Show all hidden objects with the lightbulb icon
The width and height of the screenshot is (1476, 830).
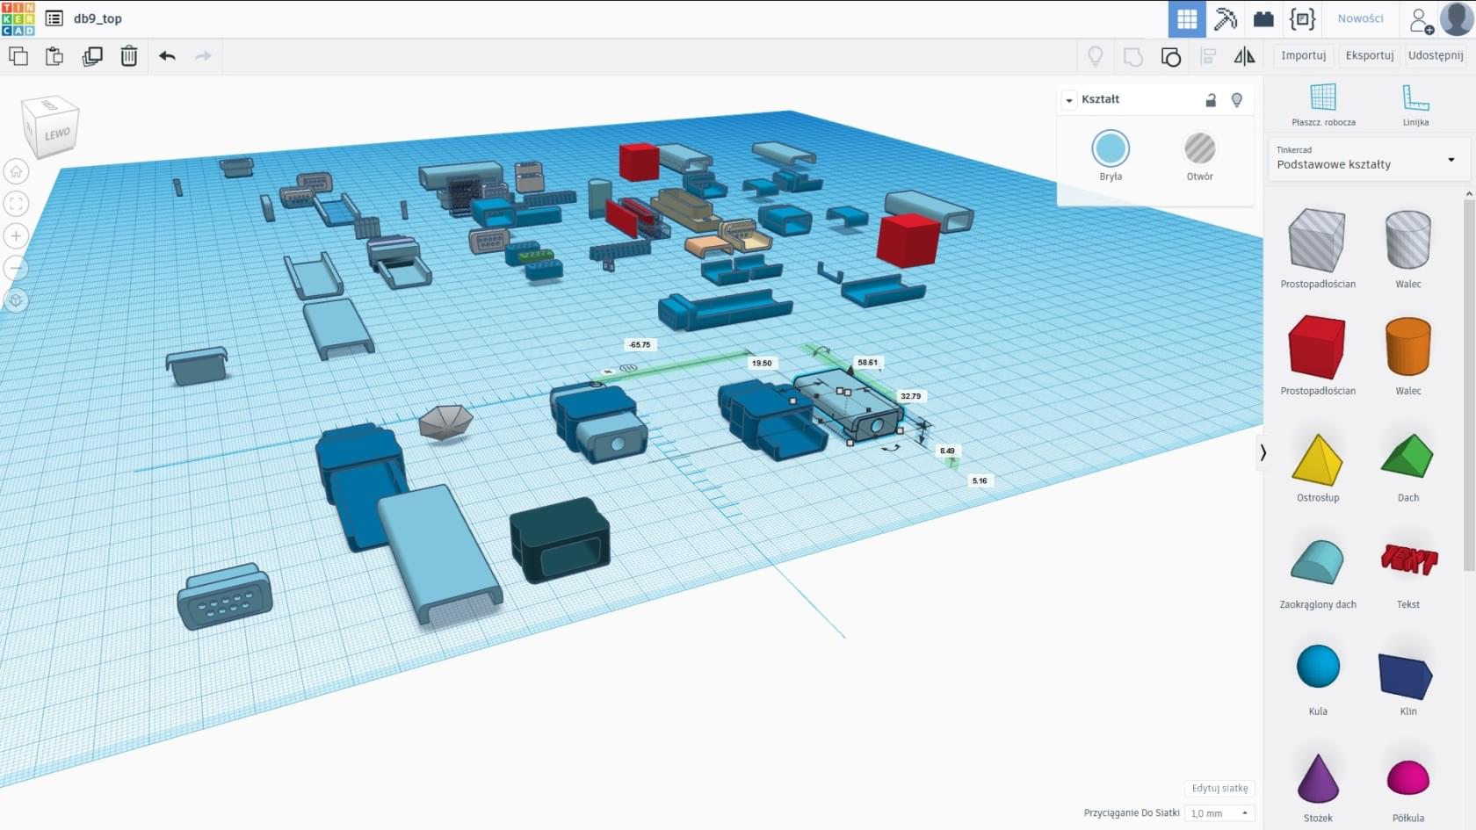[x=1095, y=56]
